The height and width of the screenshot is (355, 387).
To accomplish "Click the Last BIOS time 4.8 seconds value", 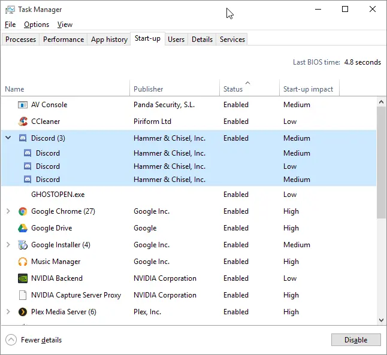I will coord(362,62).
